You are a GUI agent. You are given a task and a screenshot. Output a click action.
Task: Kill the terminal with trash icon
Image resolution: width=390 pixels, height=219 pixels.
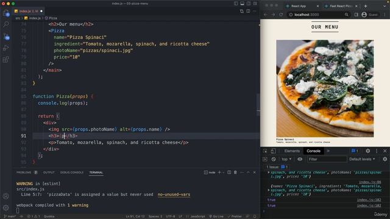[x=235, y=172]
